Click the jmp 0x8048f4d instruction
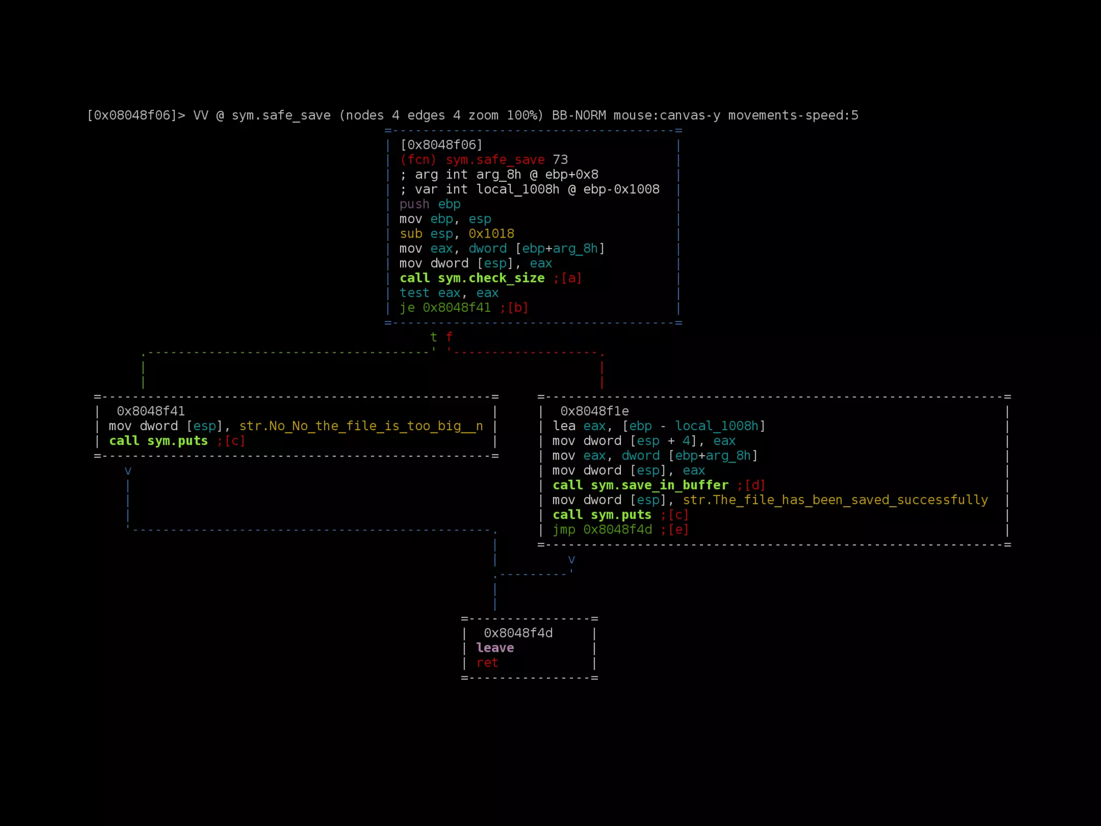1101x826 pixels. (x=602, y=530)
